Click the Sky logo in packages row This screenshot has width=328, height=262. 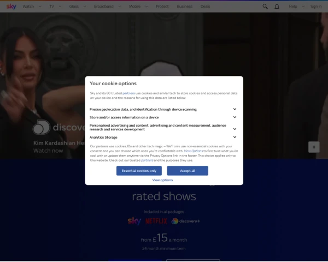(134, 221)
